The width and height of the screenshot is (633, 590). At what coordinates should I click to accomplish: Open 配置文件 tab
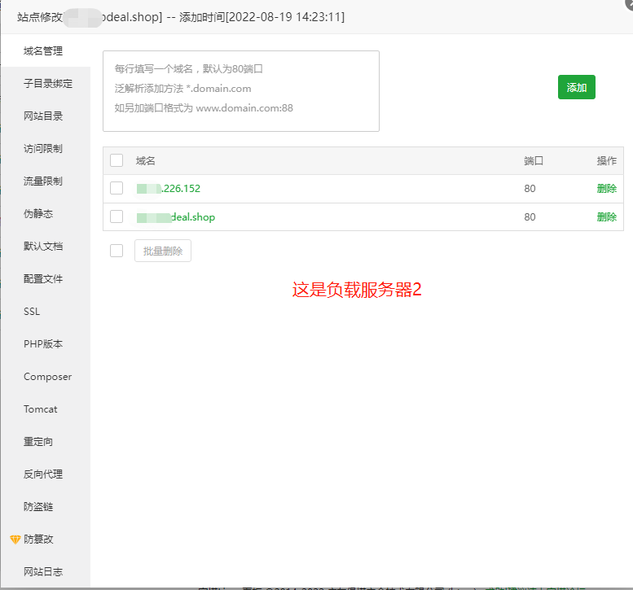tap(43, 278)
